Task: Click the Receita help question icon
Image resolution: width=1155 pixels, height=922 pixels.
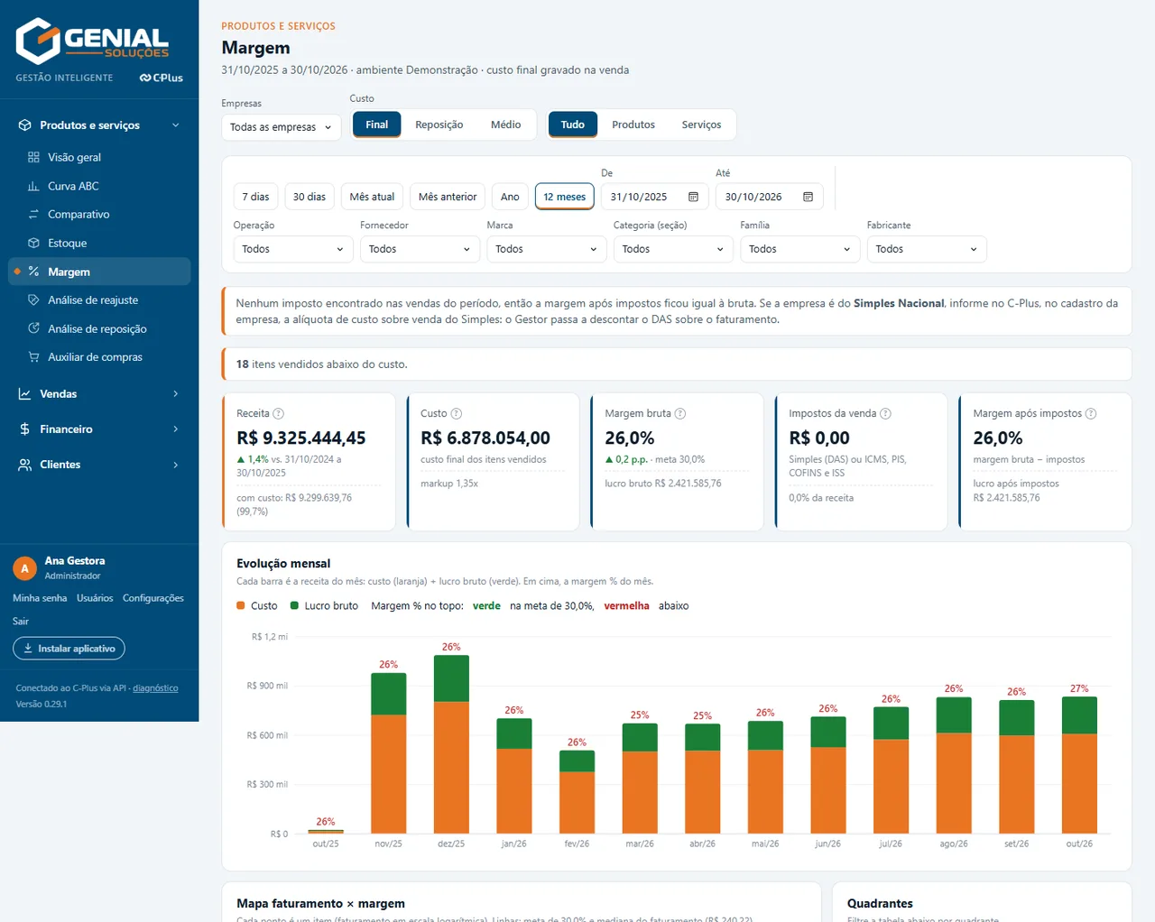Action: point(279,413)
